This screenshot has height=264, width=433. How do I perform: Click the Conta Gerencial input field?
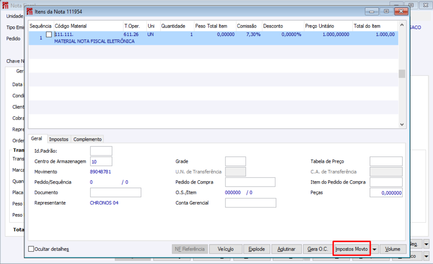tap(251, 203)
